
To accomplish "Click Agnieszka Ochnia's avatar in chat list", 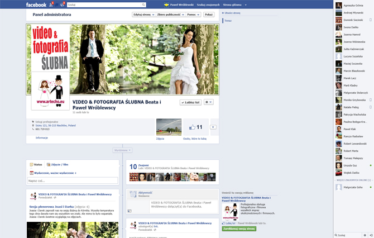I will tap(339, 6).
